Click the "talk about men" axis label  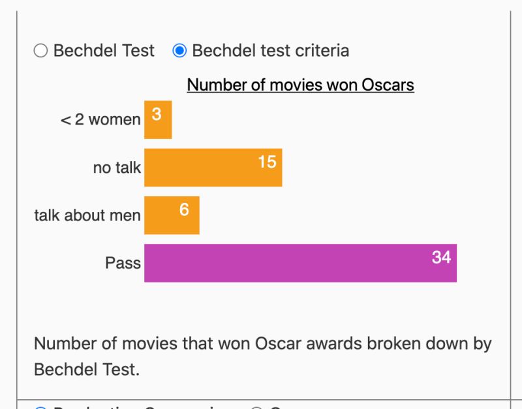[87, 215]
